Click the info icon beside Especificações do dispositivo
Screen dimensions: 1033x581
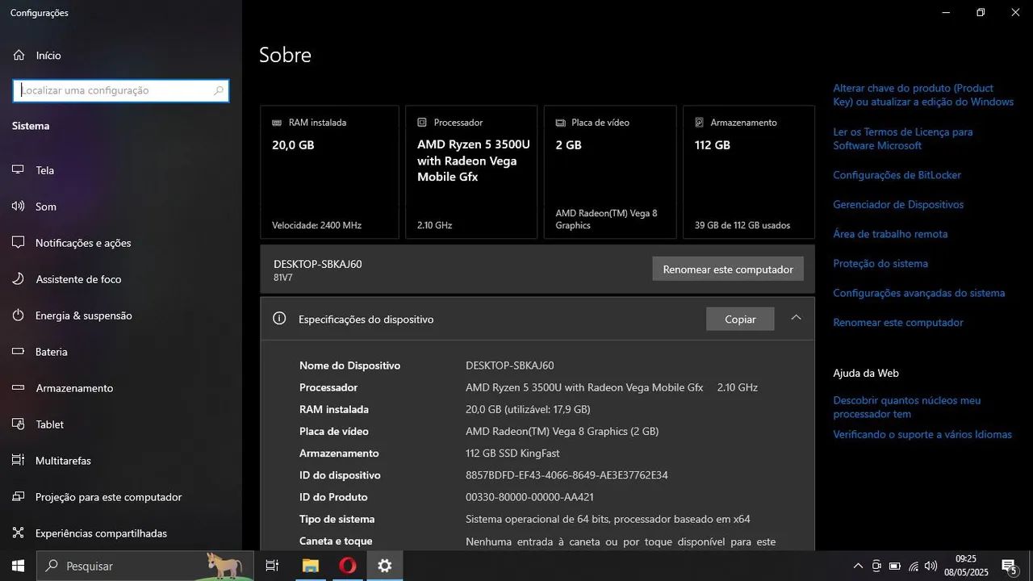279,319
